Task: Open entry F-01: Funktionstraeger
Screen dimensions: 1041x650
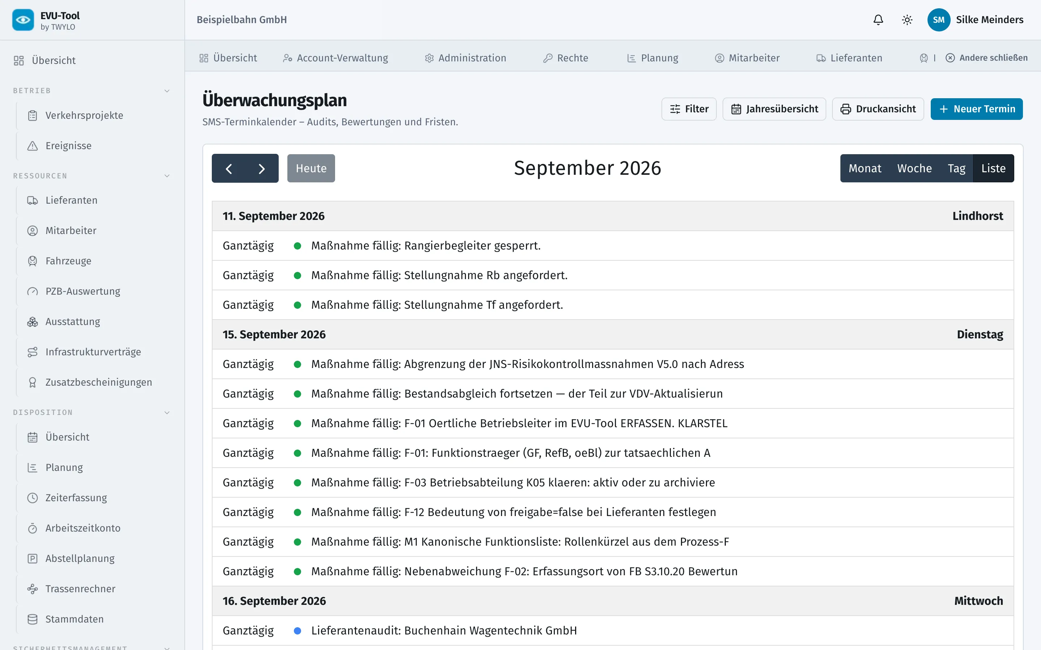Action: tap(613, 453)
